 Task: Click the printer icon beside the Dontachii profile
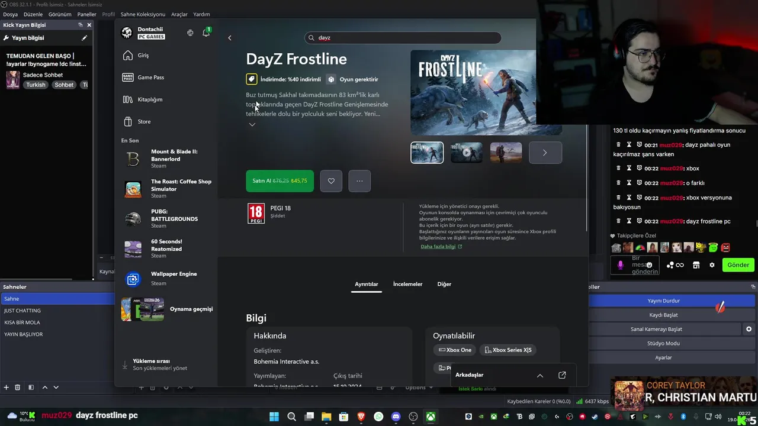point(190,33)
